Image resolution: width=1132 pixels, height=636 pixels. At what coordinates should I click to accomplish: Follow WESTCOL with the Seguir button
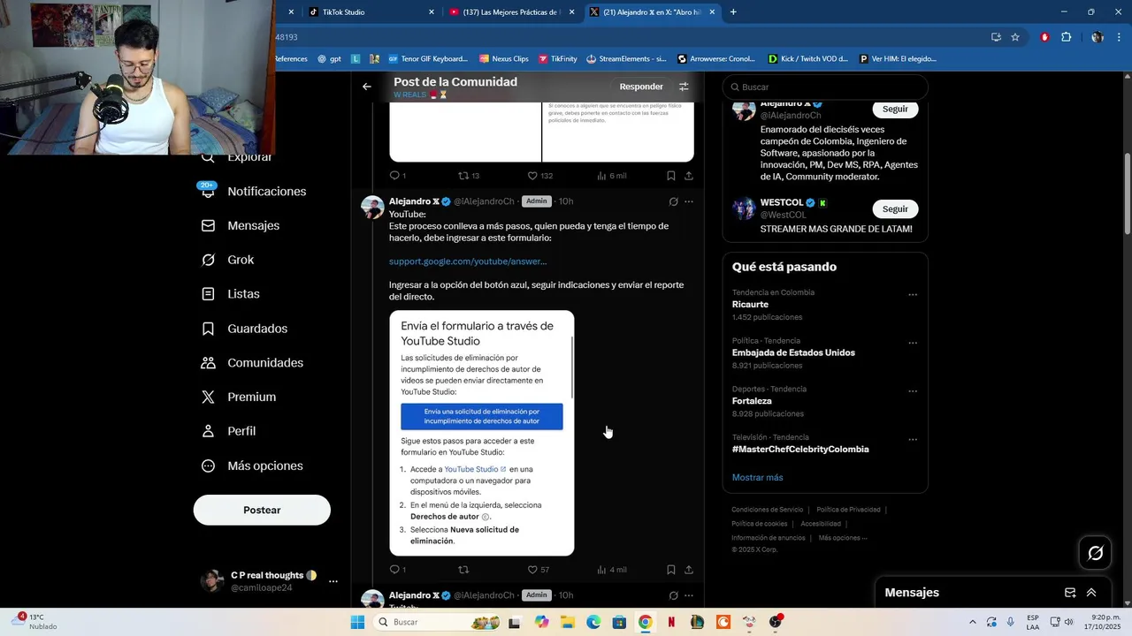point(895,209)
